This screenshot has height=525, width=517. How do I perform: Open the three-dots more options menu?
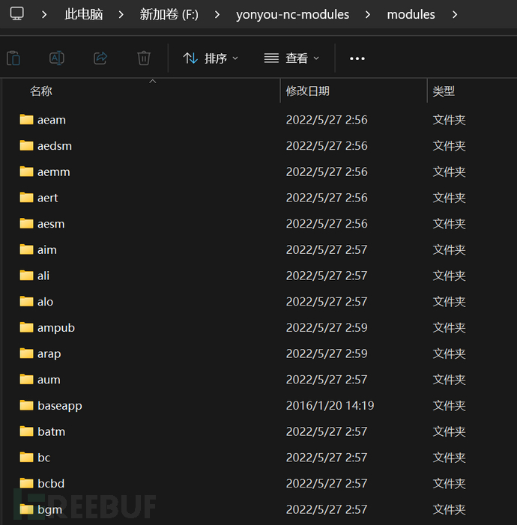click(x=357, y=58)
